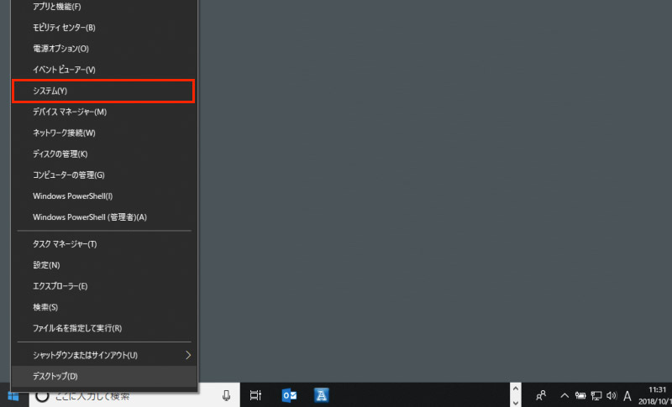The width and height of the screenshot is (672, 407).
Task: Toggle the IME A input mode indicator
Action: (627, 396)
